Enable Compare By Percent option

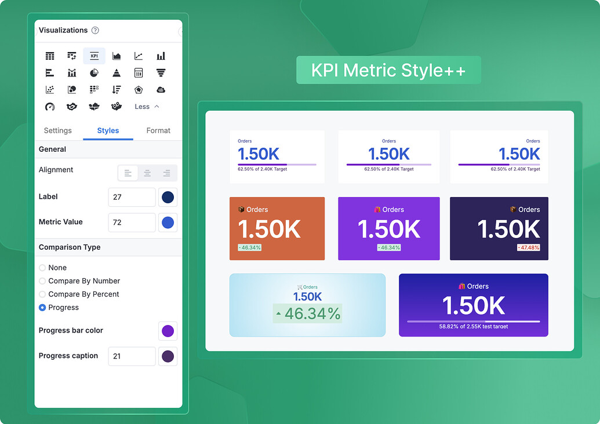(42, 294)
